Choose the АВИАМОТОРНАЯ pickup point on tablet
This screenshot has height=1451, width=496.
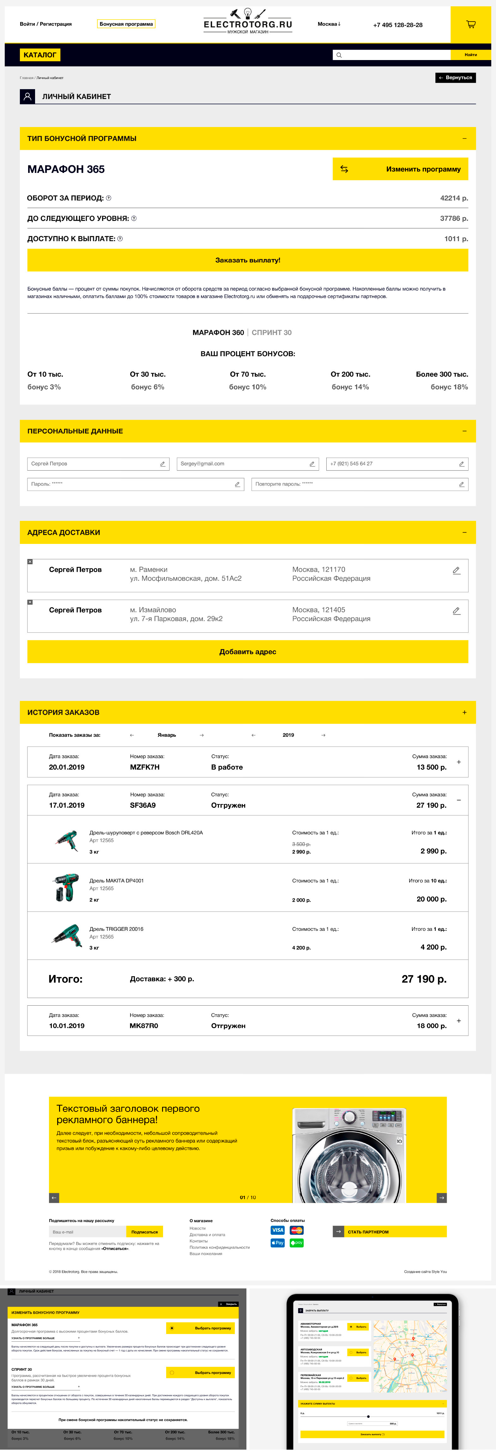click(358, 1326)
